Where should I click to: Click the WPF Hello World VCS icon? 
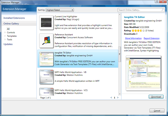(46, 91)
